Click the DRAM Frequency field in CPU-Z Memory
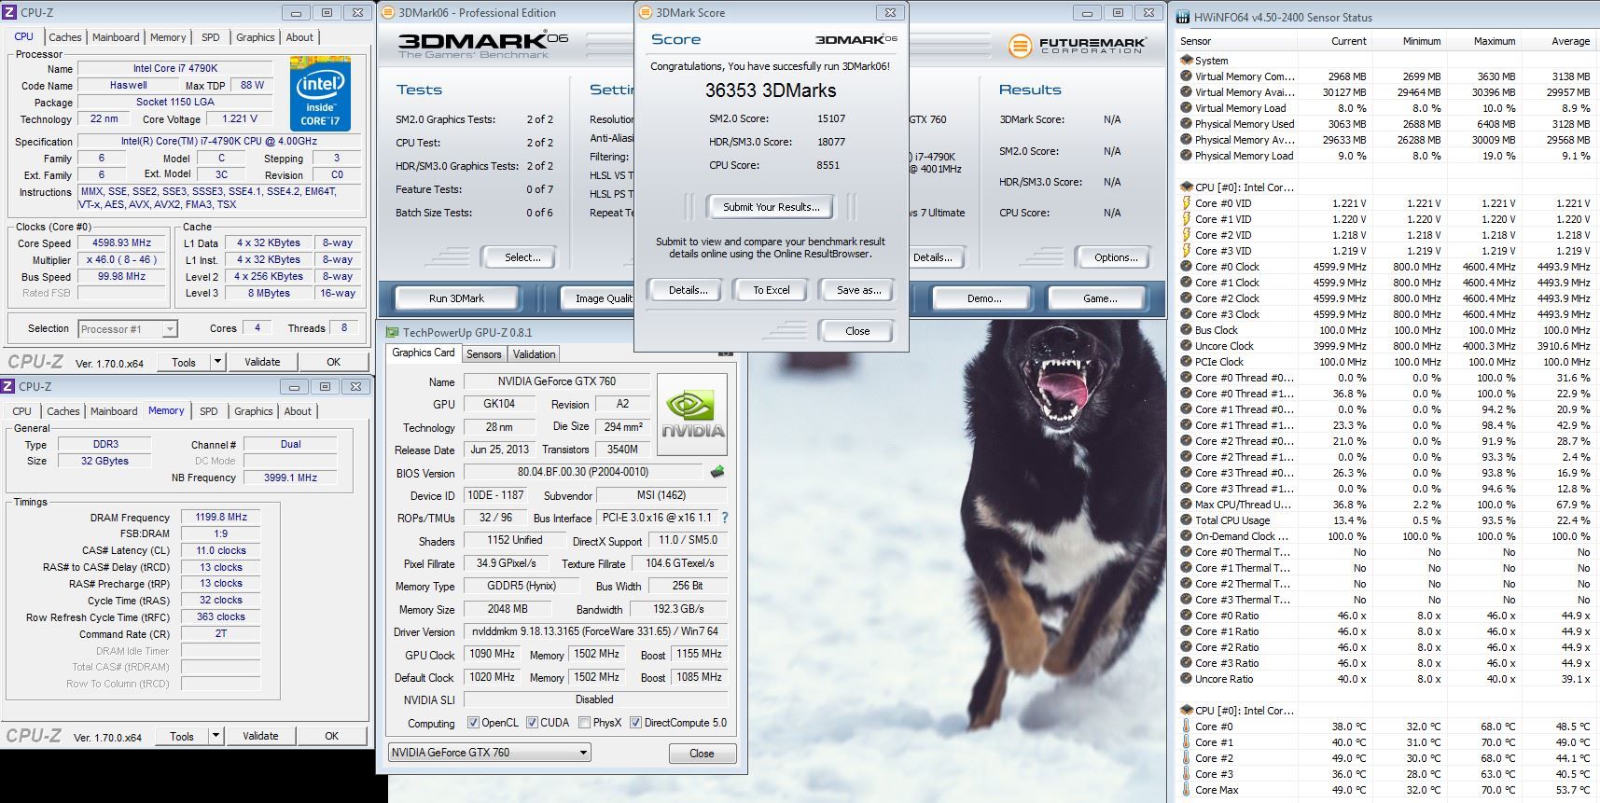Screen dimensions: 1600x803 pos(221,517)
